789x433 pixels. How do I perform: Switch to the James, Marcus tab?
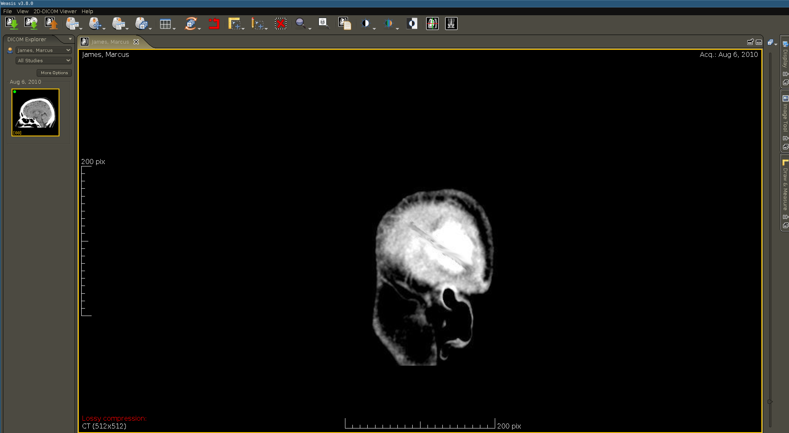pos(109,42)
